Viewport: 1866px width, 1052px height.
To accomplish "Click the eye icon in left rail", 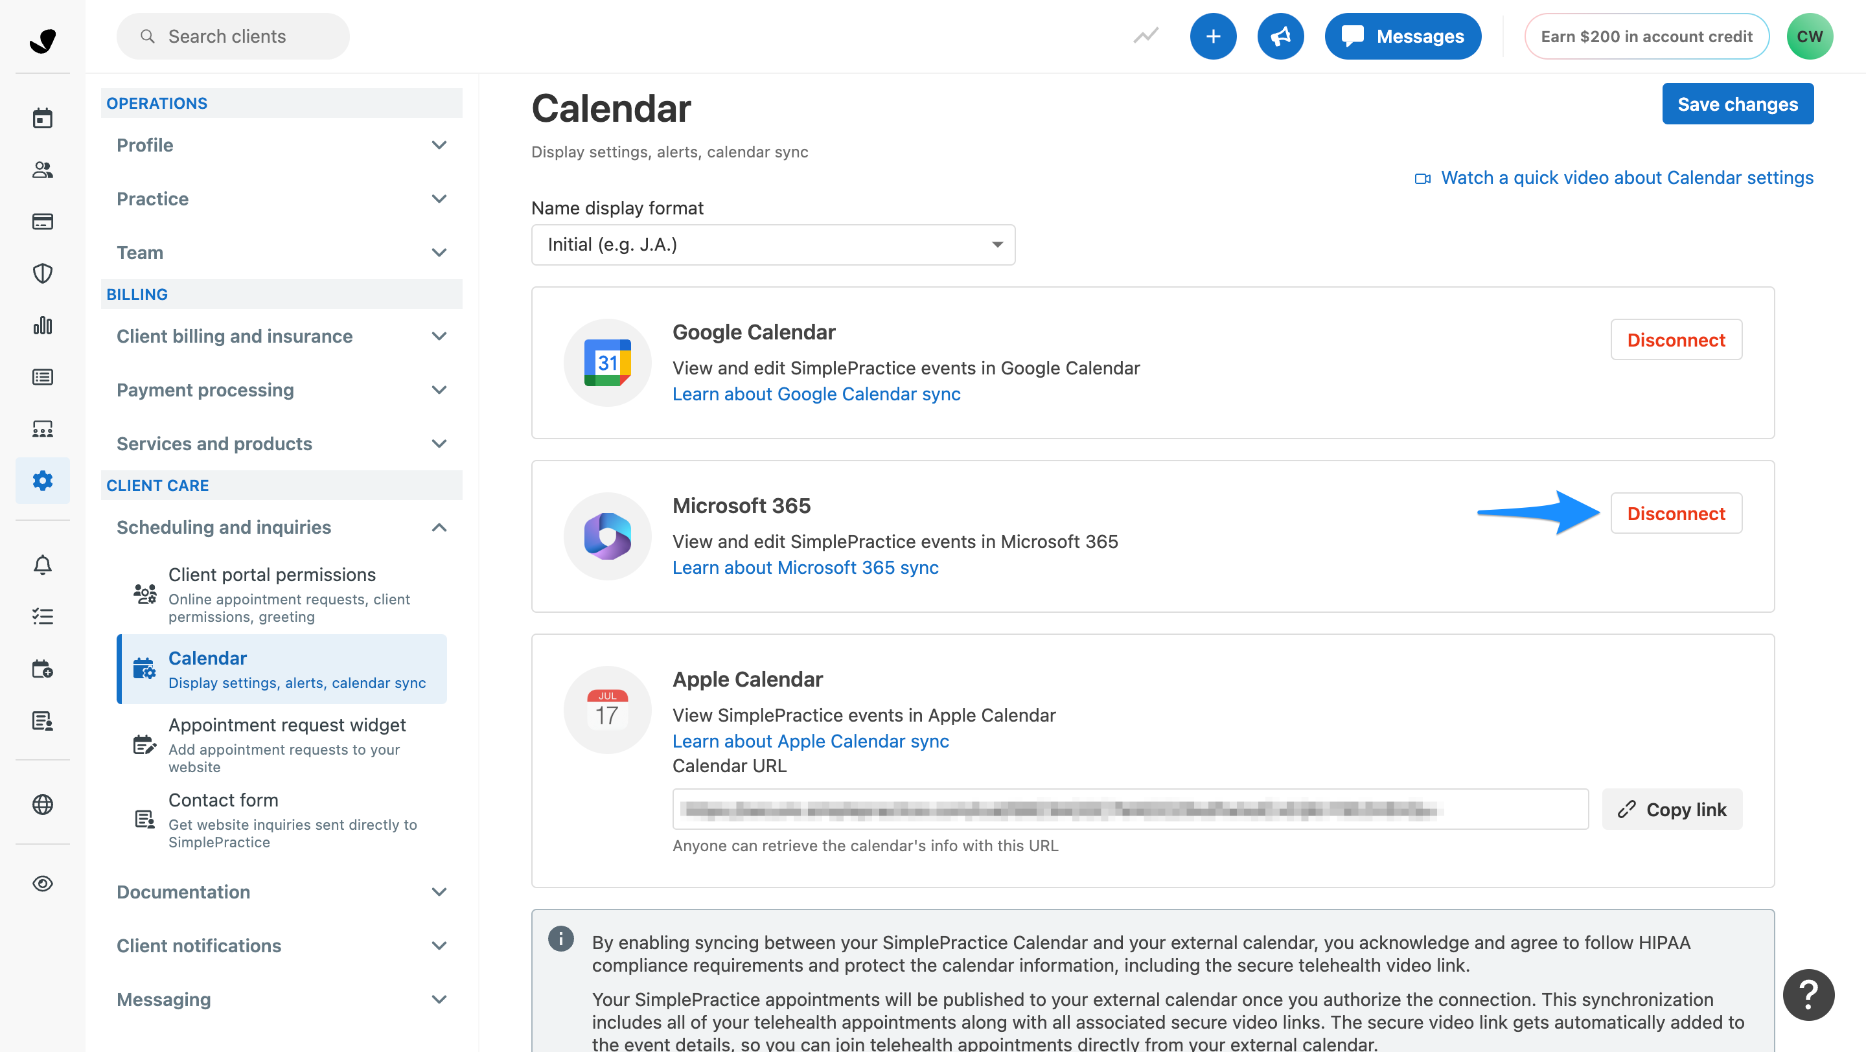I will point(43,884).
